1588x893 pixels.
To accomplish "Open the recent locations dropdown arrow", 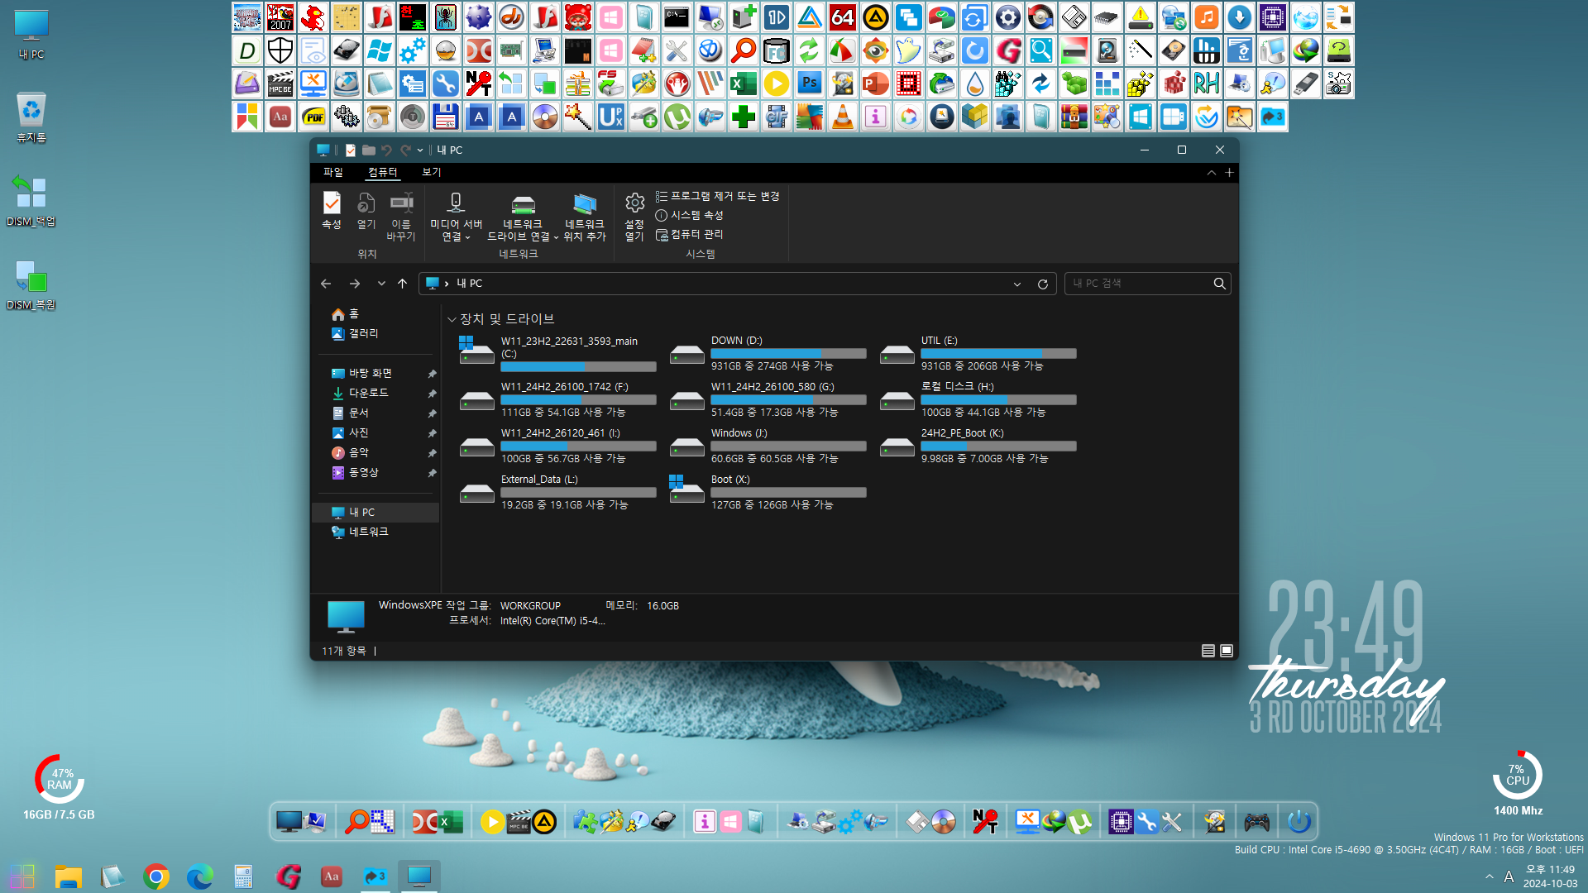I will pos(381,284).
